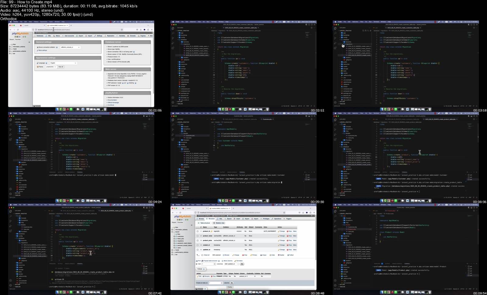Viewport: 487px width, 295px height.
Task: Select the Operations tab in the 00:08:48 thumbnail
Action: click(277, 219)
